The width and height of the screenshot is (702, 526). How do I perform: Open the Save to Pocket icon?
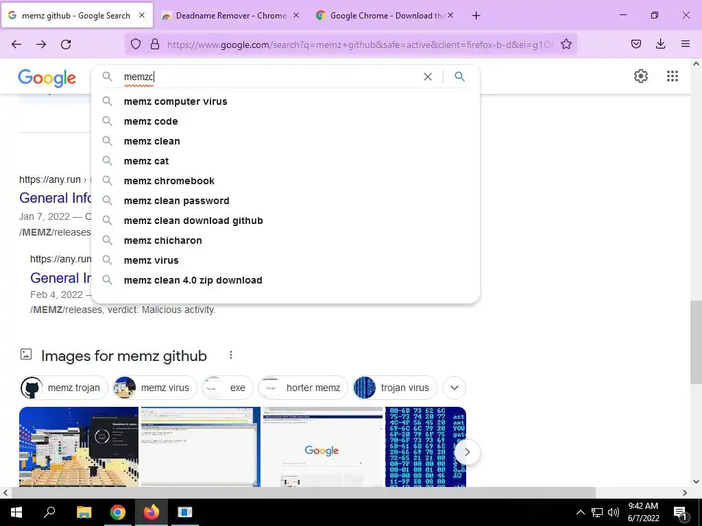[x=636, y=44]
